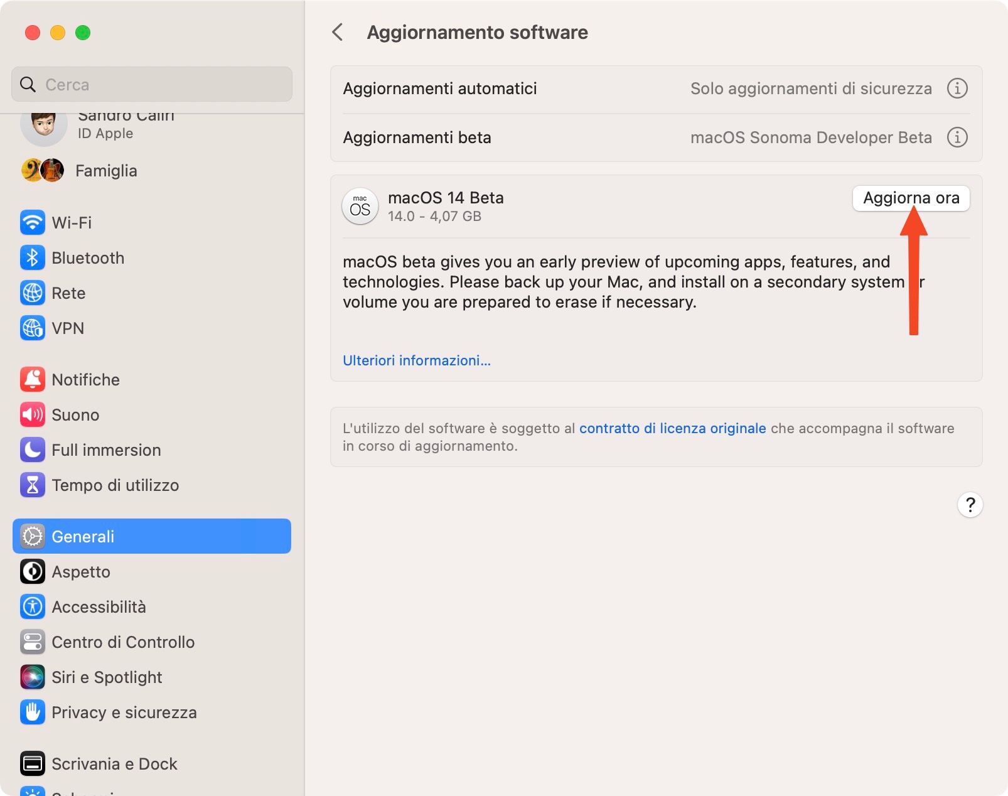1008x796 pixels.
Task: Click the VPN icon in sidebar
Action: [x=33, y=328]
